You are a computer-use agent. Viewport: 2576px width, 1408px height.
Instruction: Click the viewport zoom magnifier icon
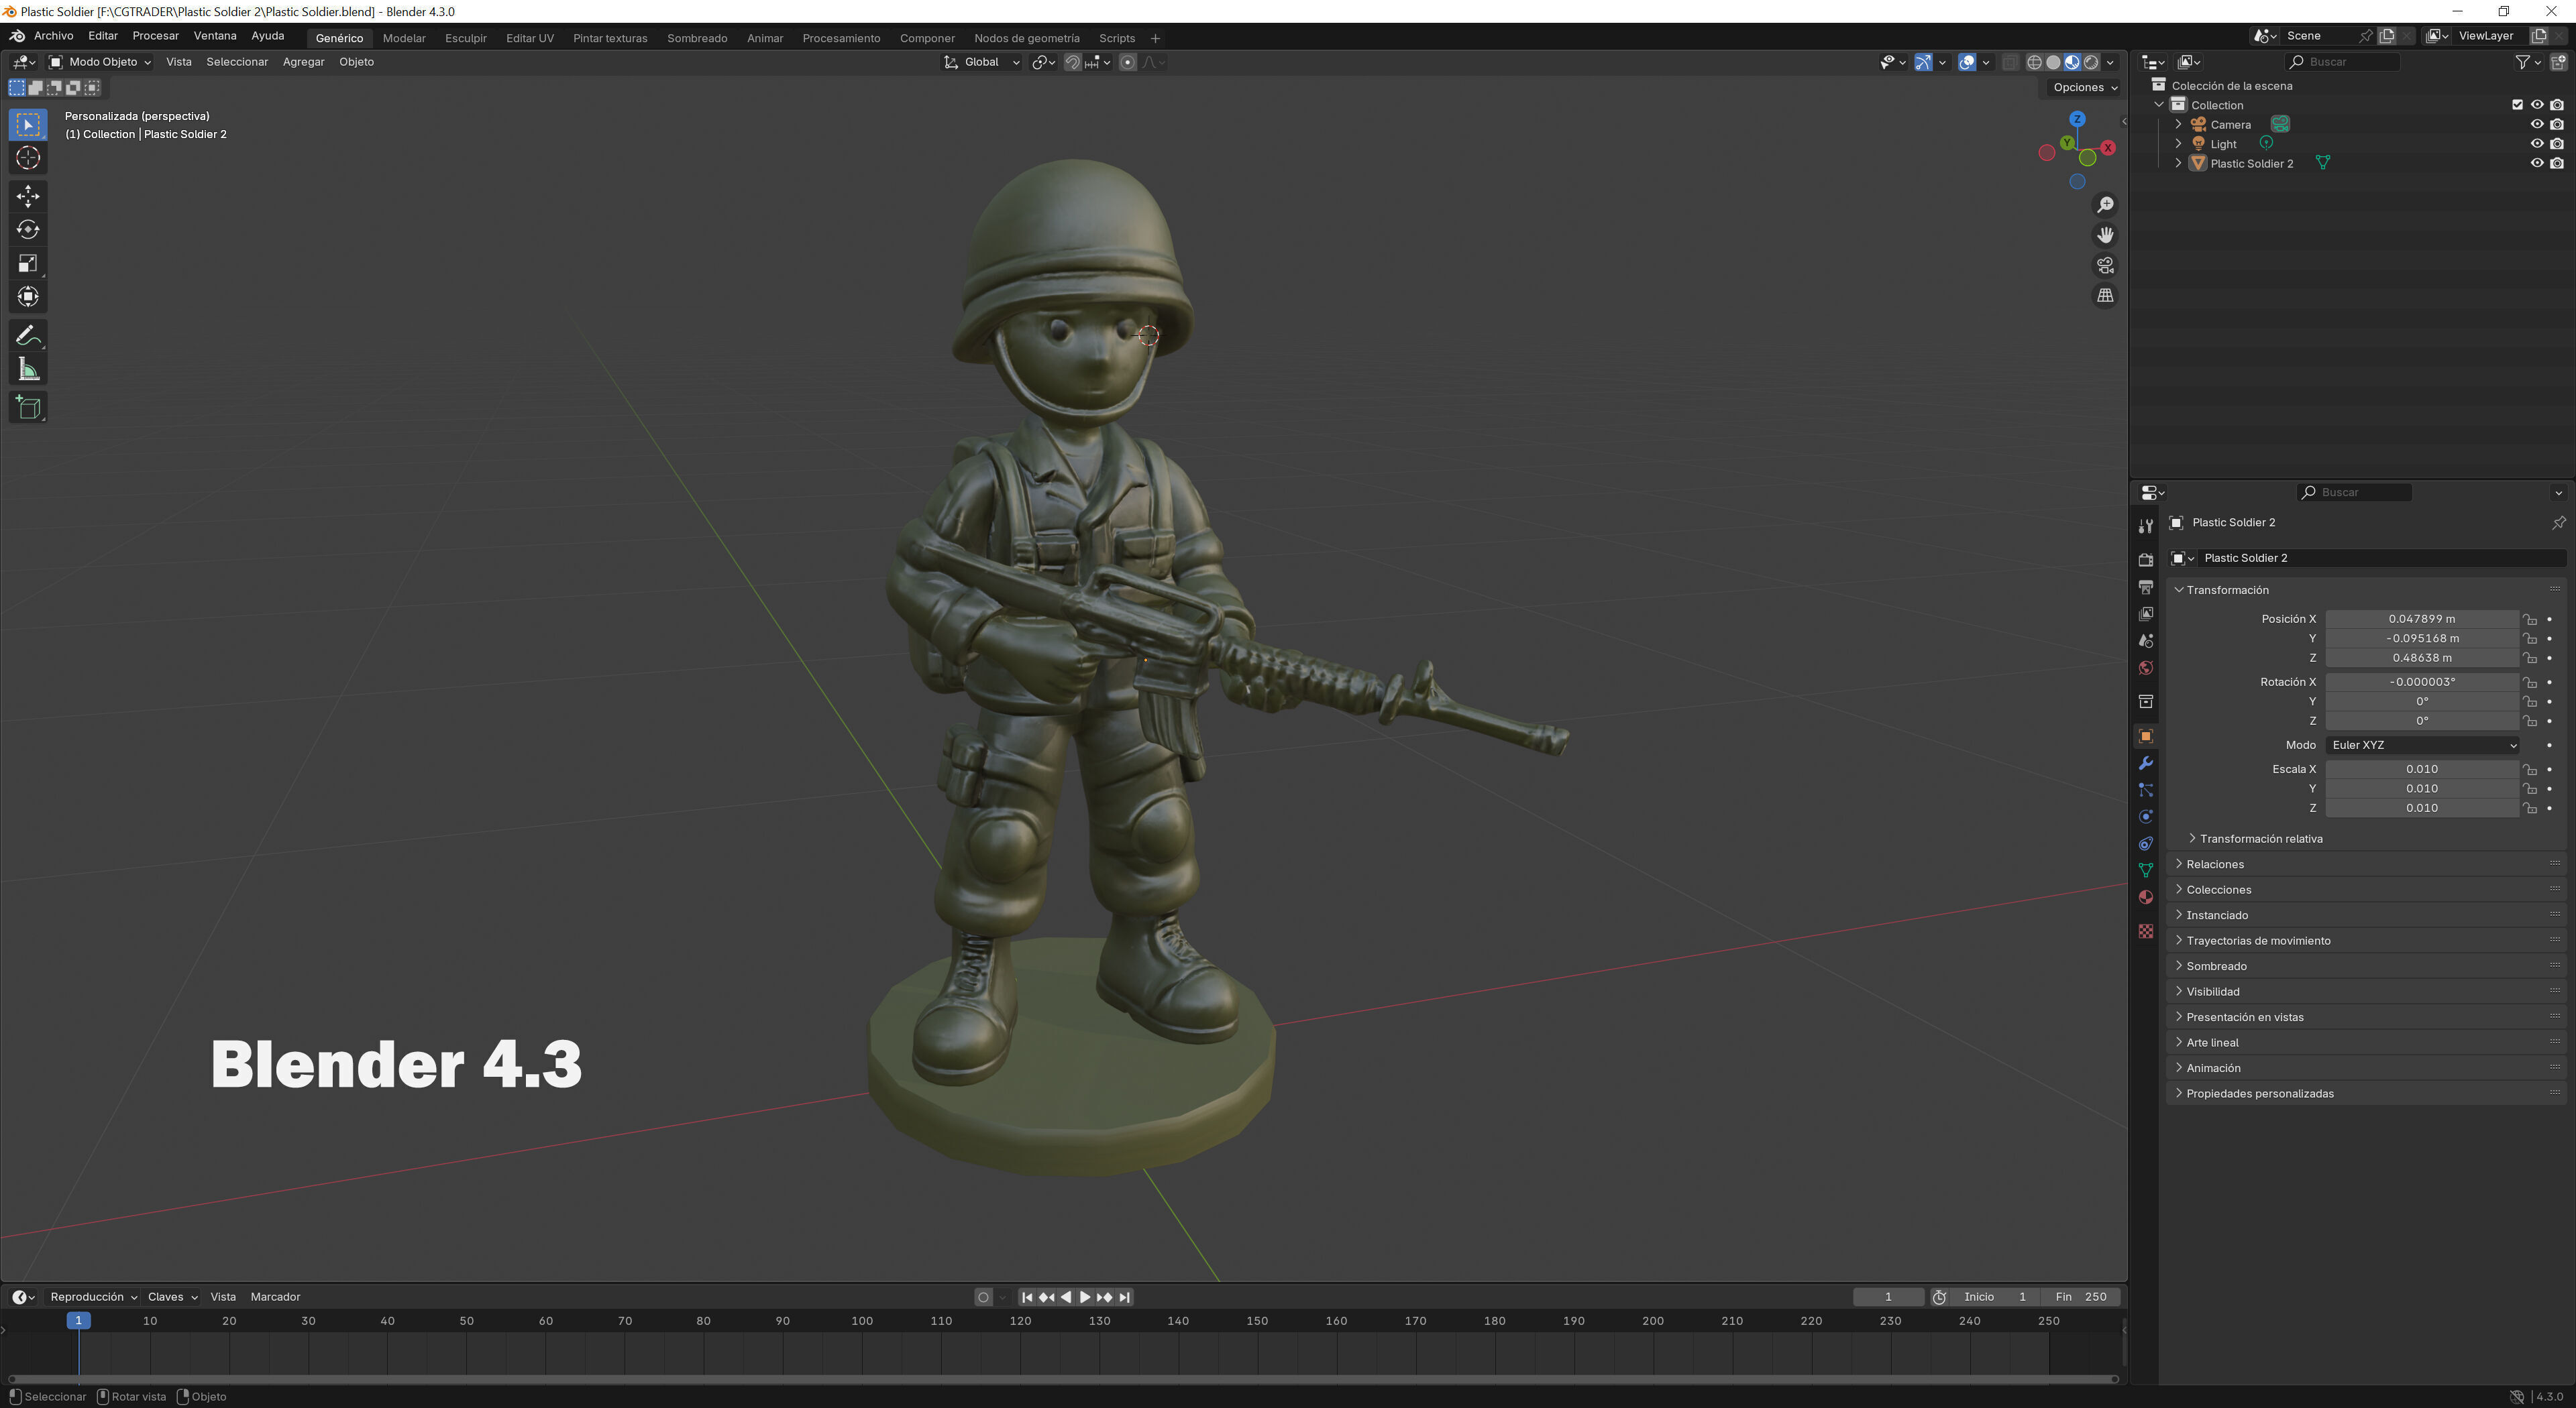(2105, 205)
